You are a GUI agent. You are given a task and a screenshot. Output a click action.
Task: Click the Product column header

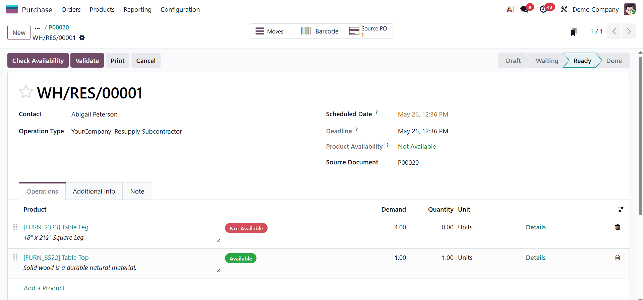(35, 209)
